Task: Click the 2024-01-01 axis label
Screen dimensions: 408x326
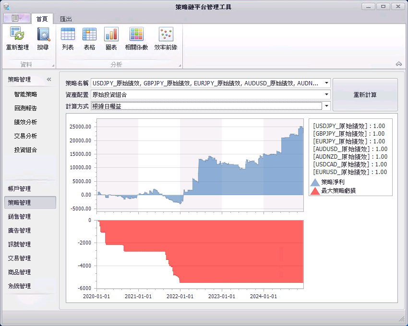Action: click(264, 296)
